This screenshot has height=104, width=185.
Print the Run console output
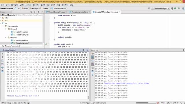point(3,68)
